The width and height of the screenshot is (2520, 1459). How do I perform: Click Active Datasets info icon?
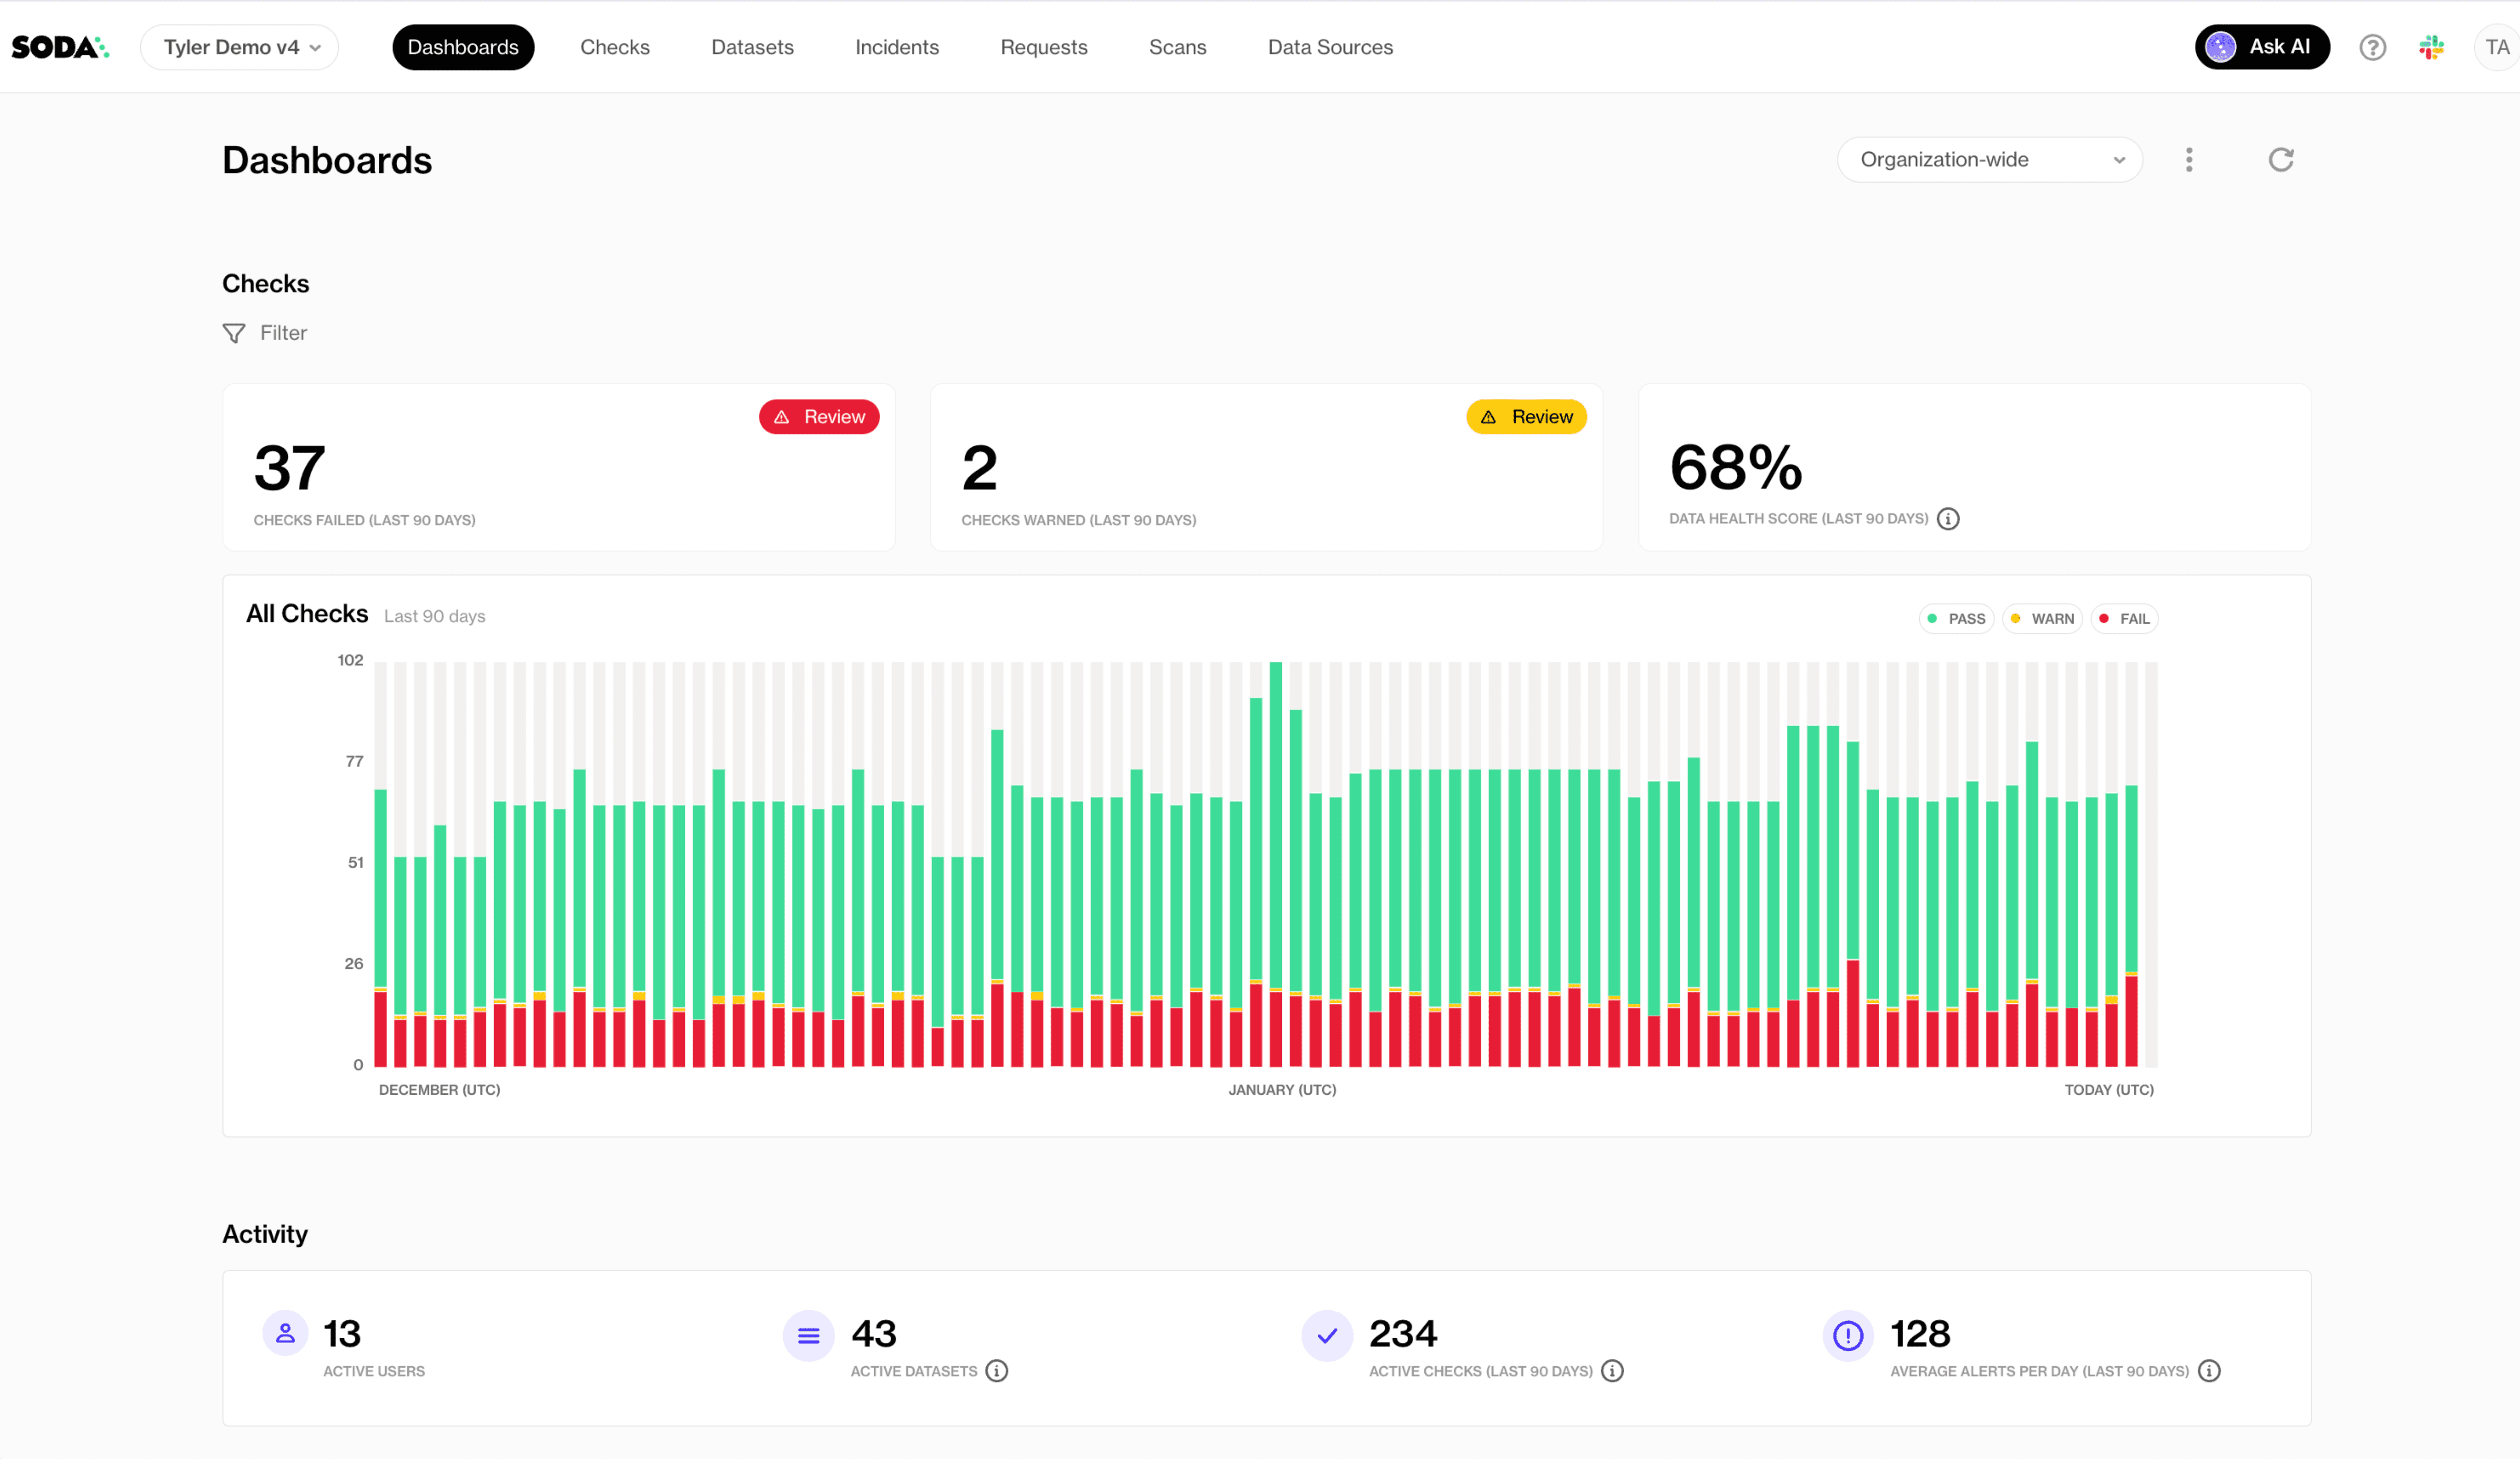point(997,1371)
